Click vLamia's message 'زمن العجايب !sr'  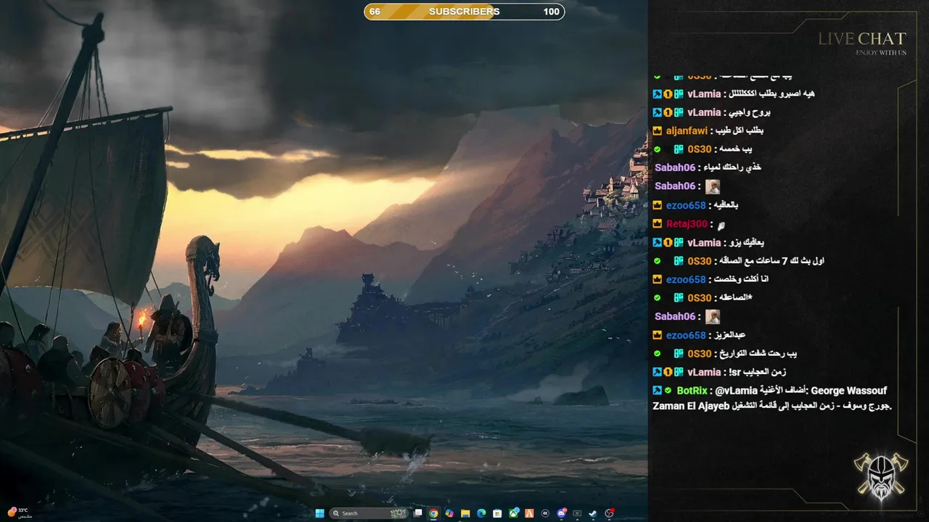coord(756,372)
